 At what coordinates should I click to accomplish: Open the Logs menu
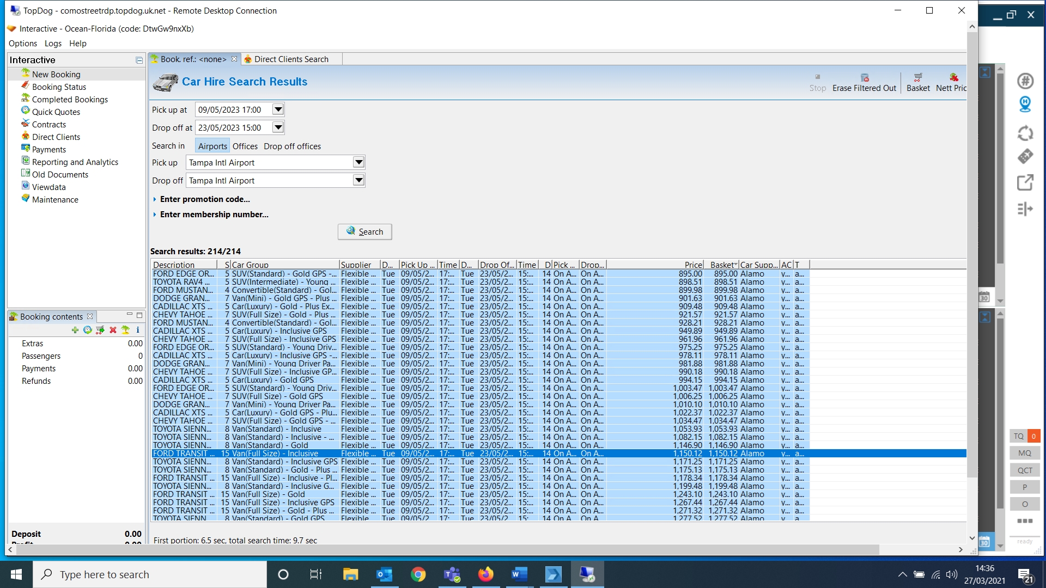pos(53,44)
